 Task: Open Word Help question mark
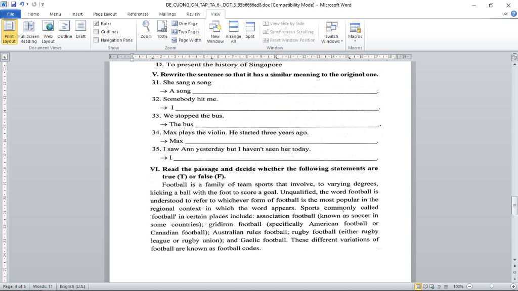click(514, 14)
